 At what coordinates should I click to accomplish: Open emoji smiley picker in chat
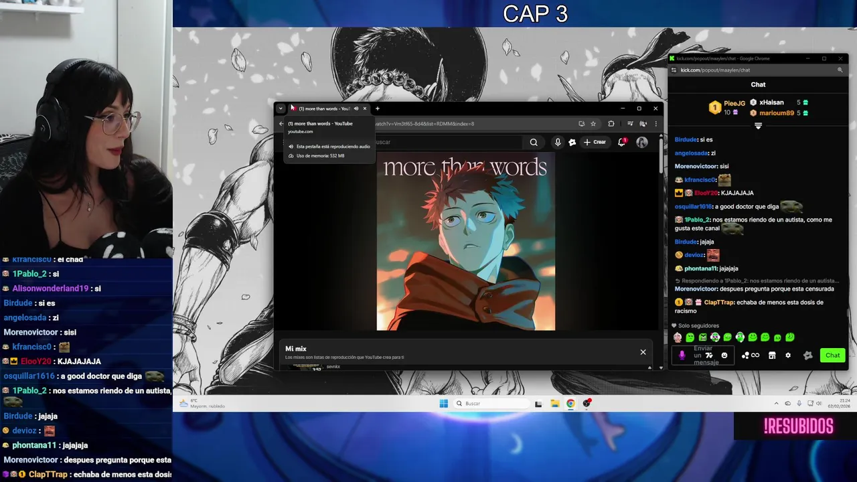(x=724, y=355)
